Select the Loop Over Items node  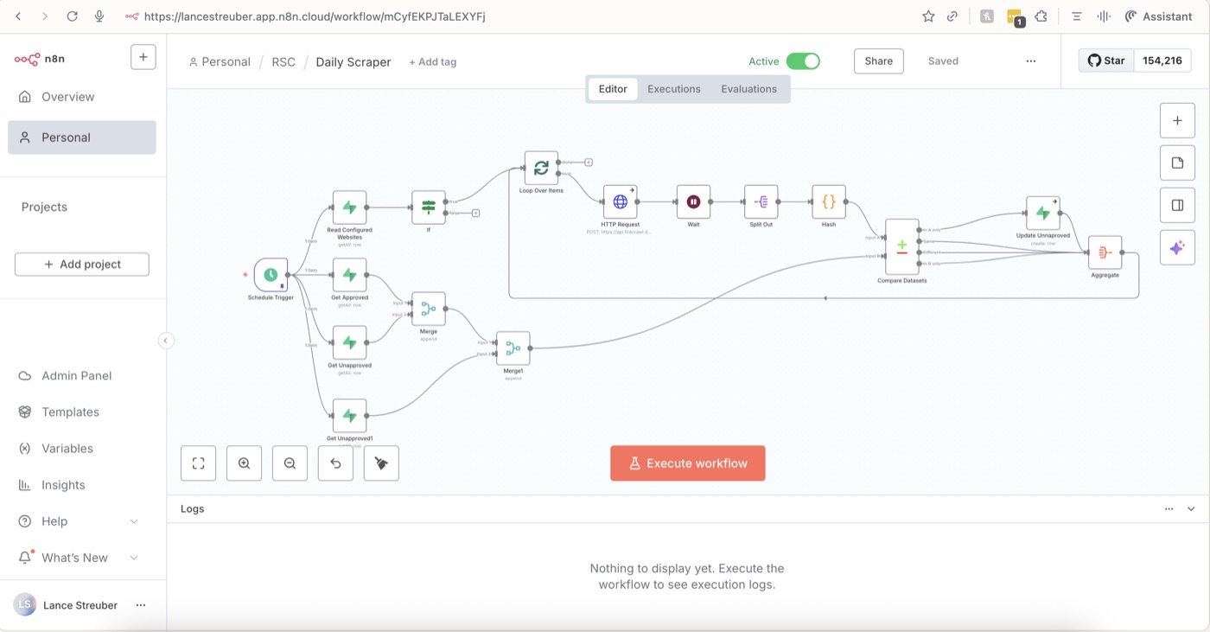[541, 168]
